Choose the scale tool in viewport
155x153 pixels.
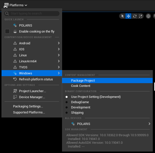point(141,16)
